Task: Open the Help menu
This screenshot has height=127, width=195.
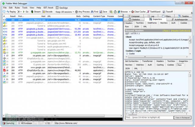Action: click(x=39, y=8)
